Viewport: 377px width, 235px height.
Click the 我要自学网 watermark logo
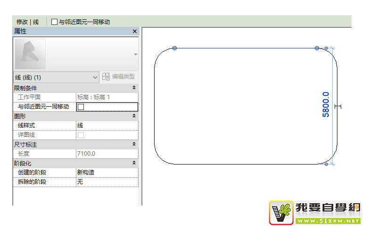point(315,212)
